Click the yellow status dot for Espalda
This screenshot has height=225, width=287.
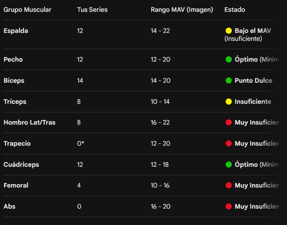coord(228,30)
